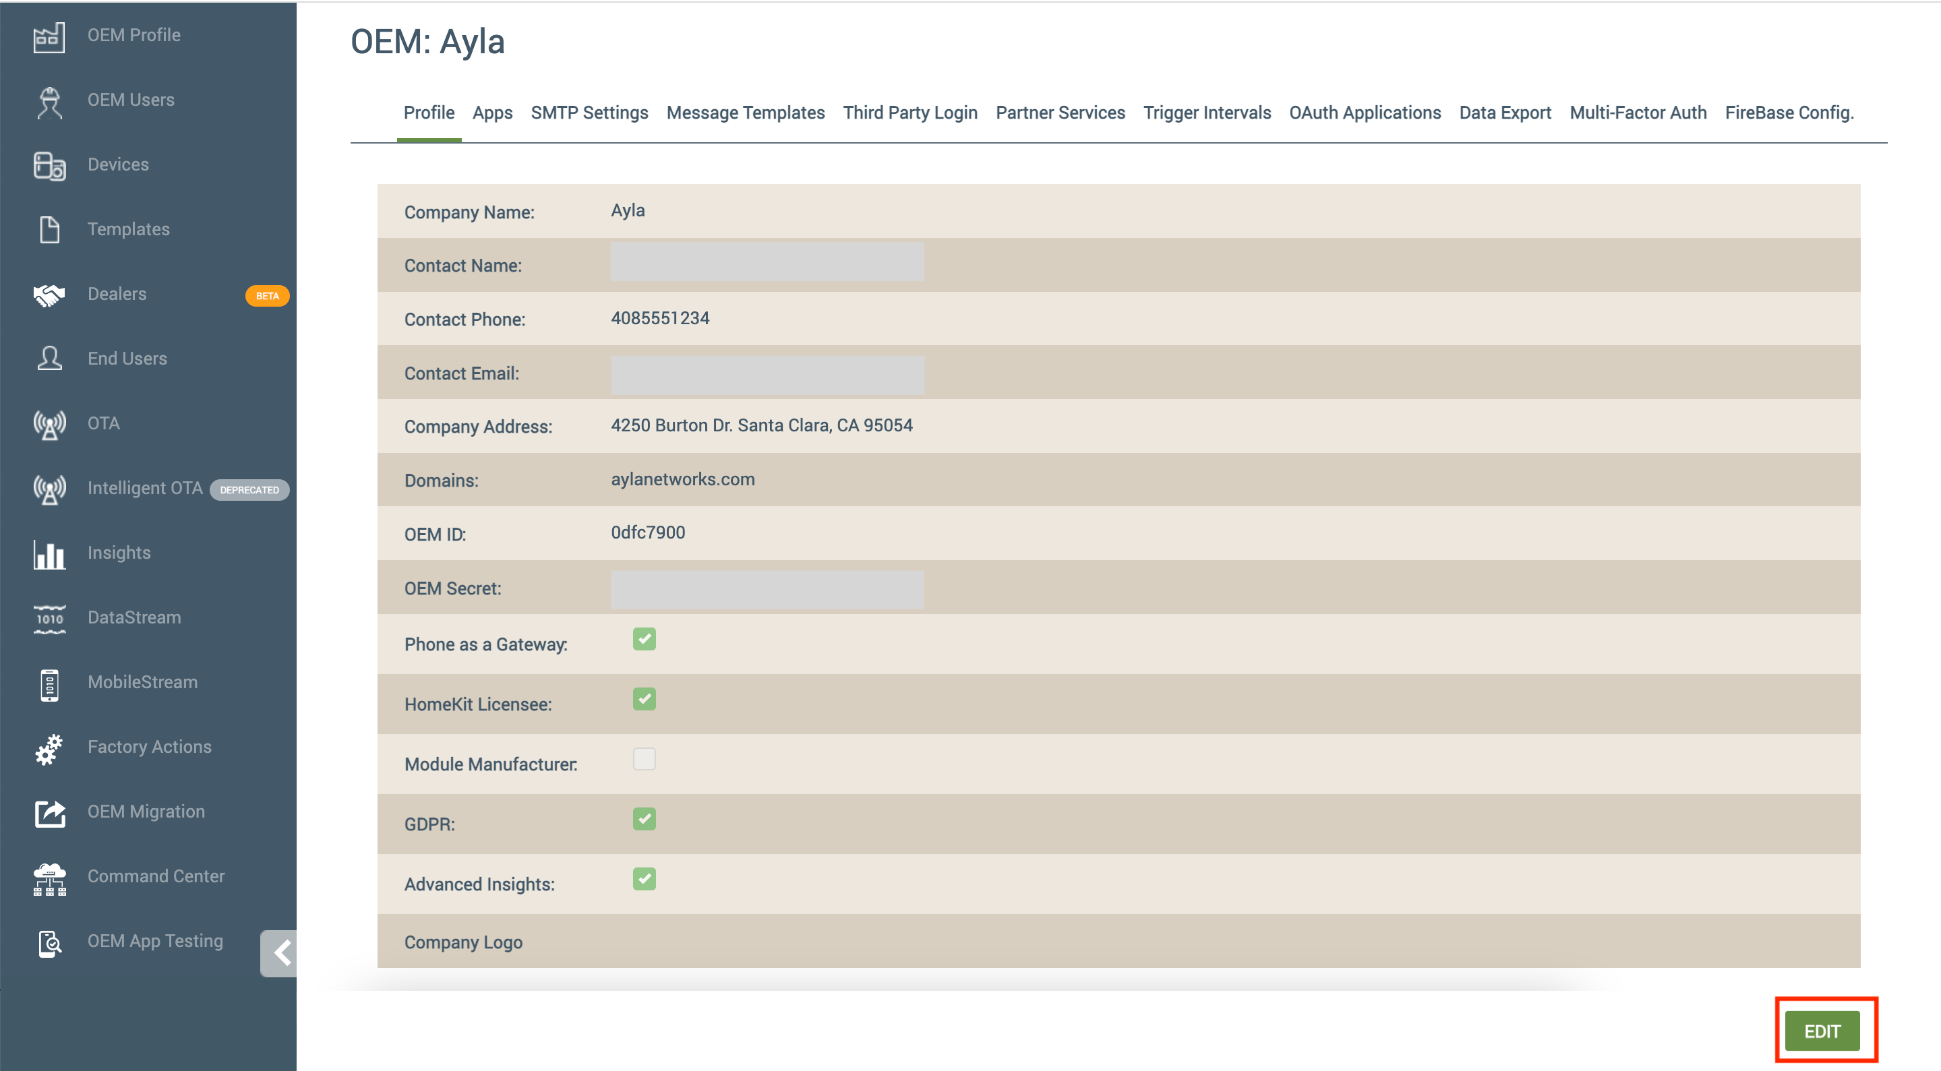Viewport: 1941px width, 1071px height.
Task: Click the Contact Name redacted field
Action: [x=767, y=262]
